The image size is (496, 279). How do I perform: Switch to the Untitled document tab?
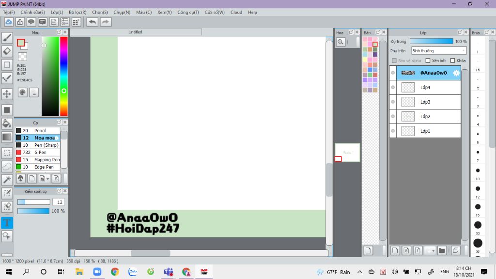(x=136, y=32)
